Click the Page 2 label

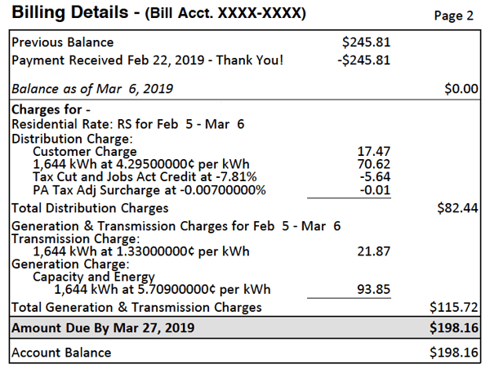tap(456, 16)
